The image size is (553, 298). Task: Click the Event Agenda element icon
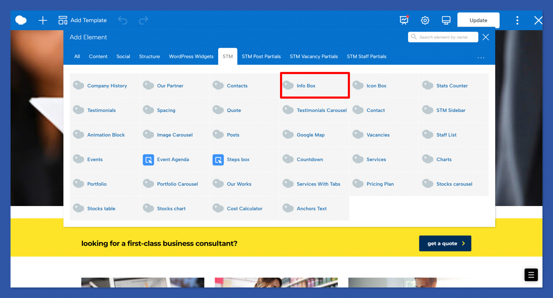tap(148, 160)
